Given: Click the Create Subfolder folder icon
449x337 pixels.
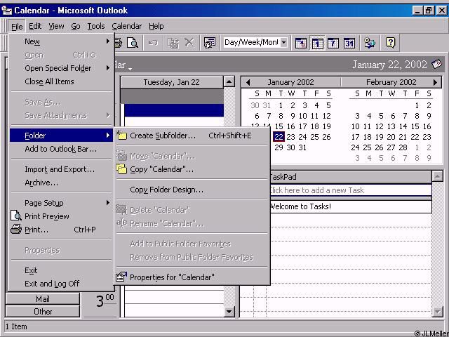Looking at the screenshot, I should (x=121, y=136).
